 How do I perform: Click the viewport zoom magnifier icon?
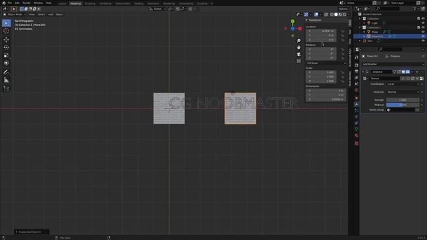click(x=299, y=41)
